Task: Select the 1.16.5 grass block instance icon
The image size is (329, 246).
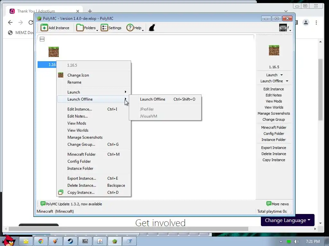Action: pos(54,52)
